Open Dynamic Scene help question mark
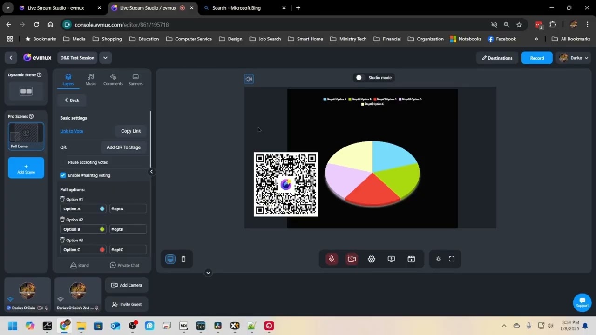 coord(39,75)
